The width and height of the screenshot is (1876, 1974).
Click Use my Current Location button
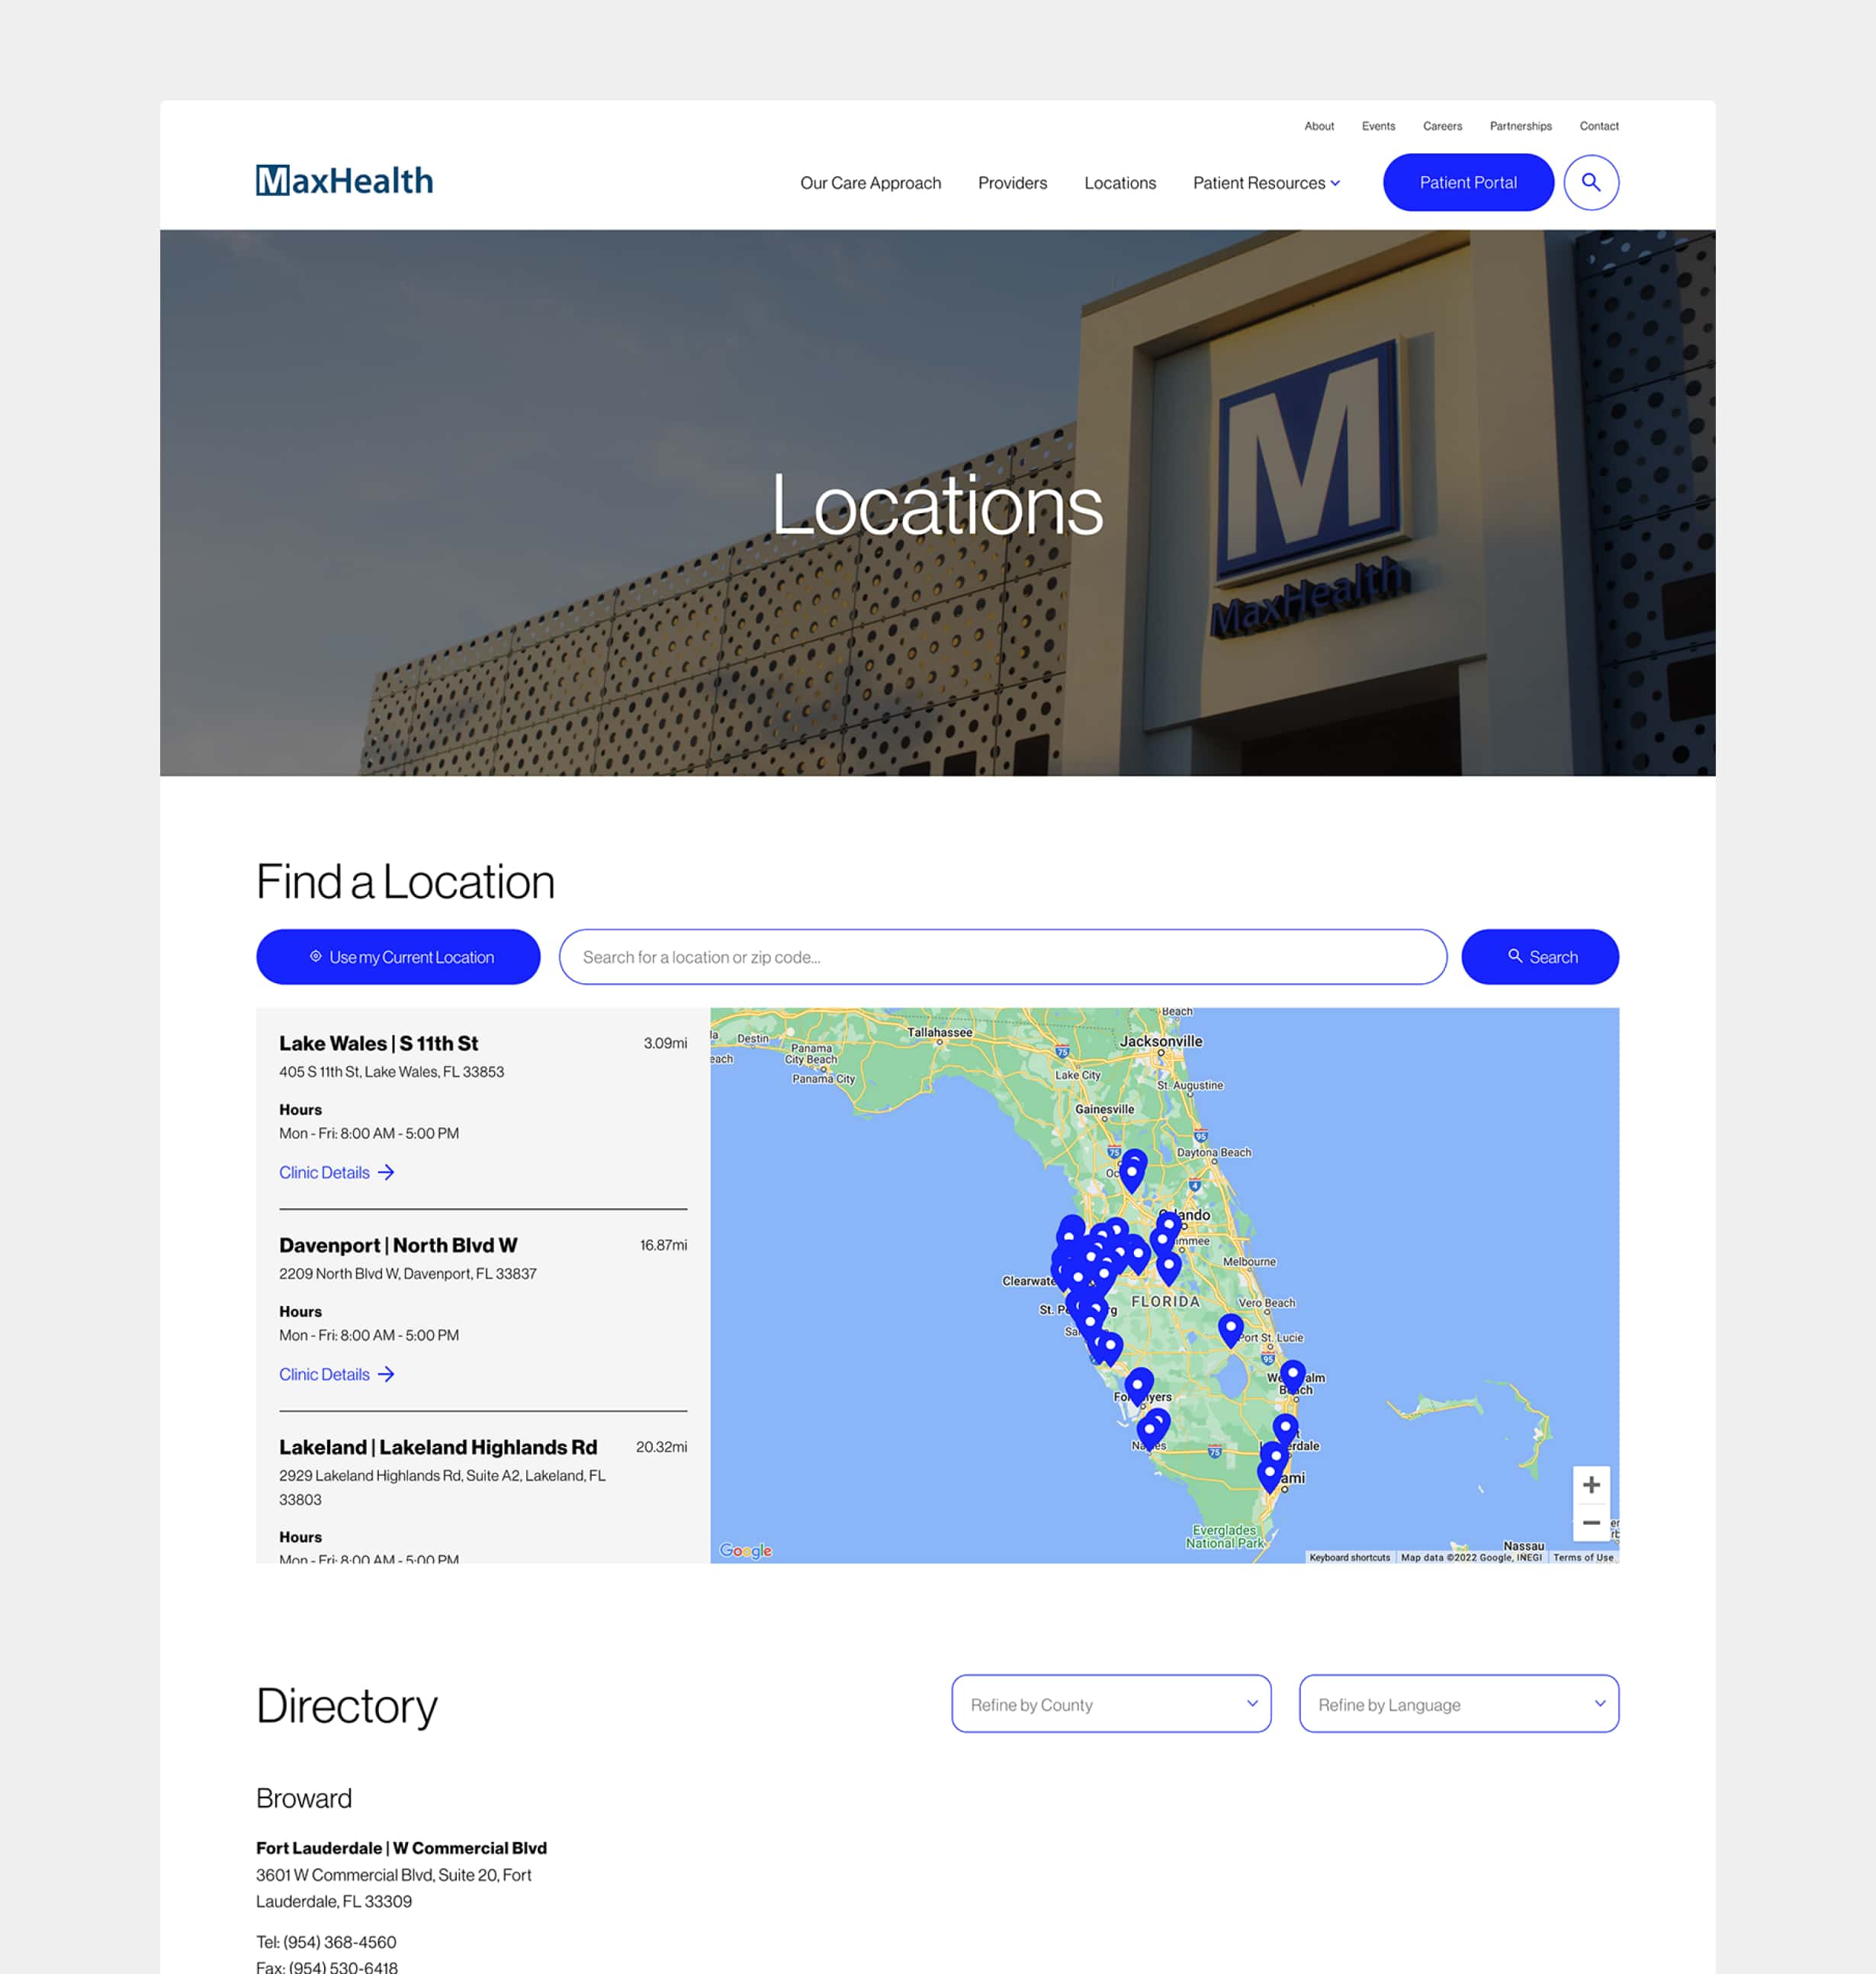(x=398, y=957)
